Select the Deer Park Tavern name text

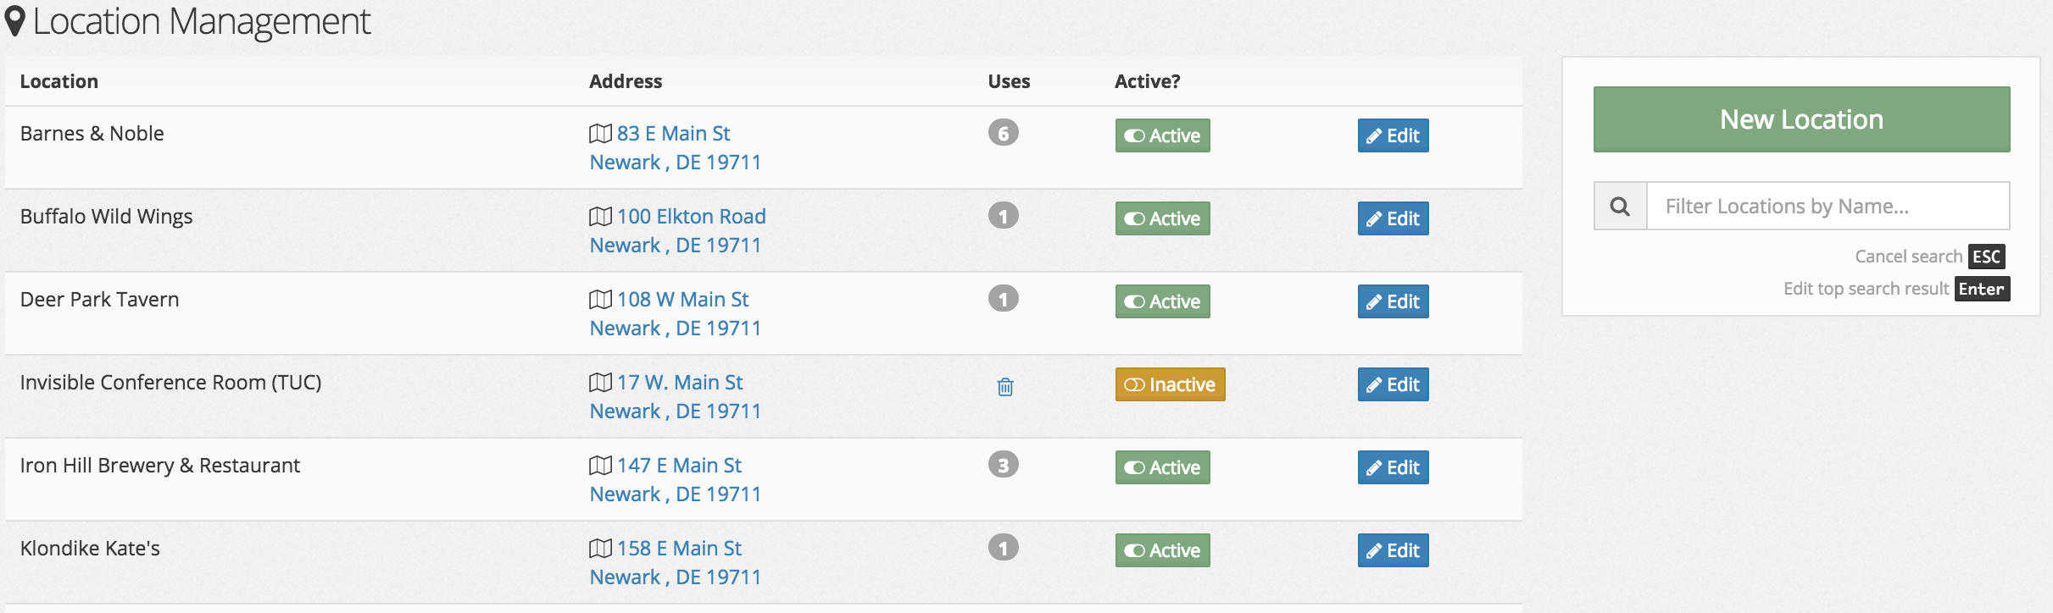tap(99, 300)
